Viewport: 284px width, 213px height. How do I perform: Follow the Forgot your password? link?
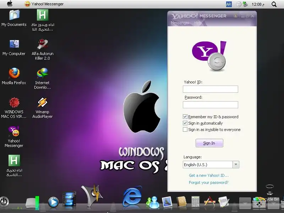(x=208, y=182)
